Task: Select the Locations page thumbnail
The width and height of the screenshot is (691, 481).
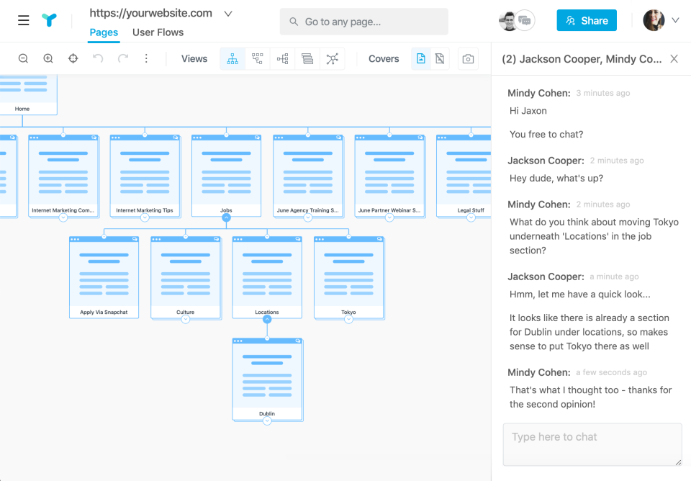Action: click(267, 277)
